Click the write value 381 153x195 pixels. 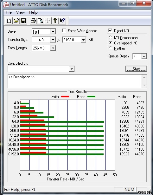(x=126, y=103)
